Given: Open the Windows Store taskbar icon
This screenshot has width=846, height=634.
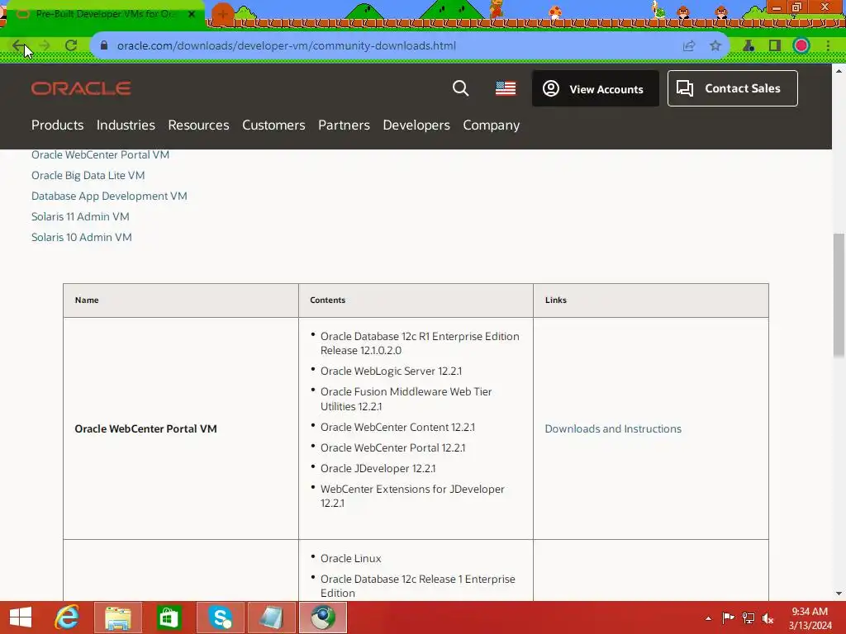Looking at the screenshot, I should 169,617.
